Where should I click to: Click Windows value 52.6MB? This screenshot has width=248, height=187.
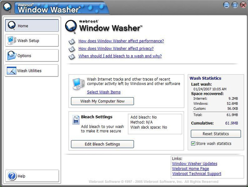232,104
